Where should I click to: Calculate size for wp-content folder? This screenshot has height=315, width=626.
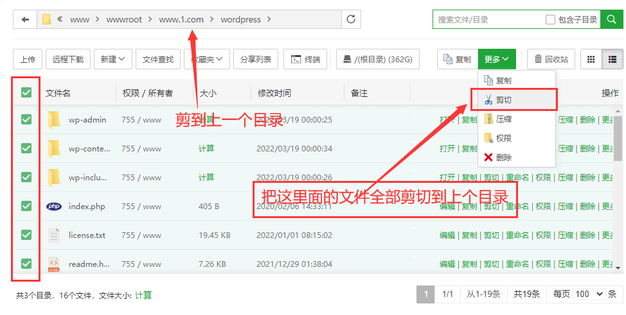coord(206,148)
